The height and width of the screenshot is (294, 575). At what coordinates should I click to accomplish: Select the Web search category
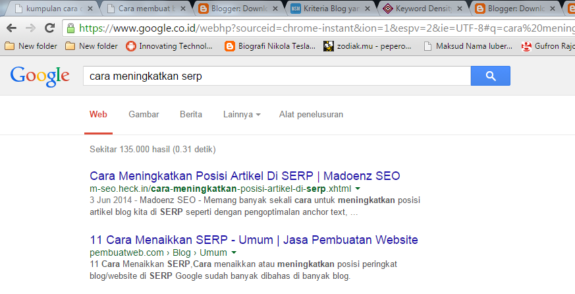(x=98, y=115)
